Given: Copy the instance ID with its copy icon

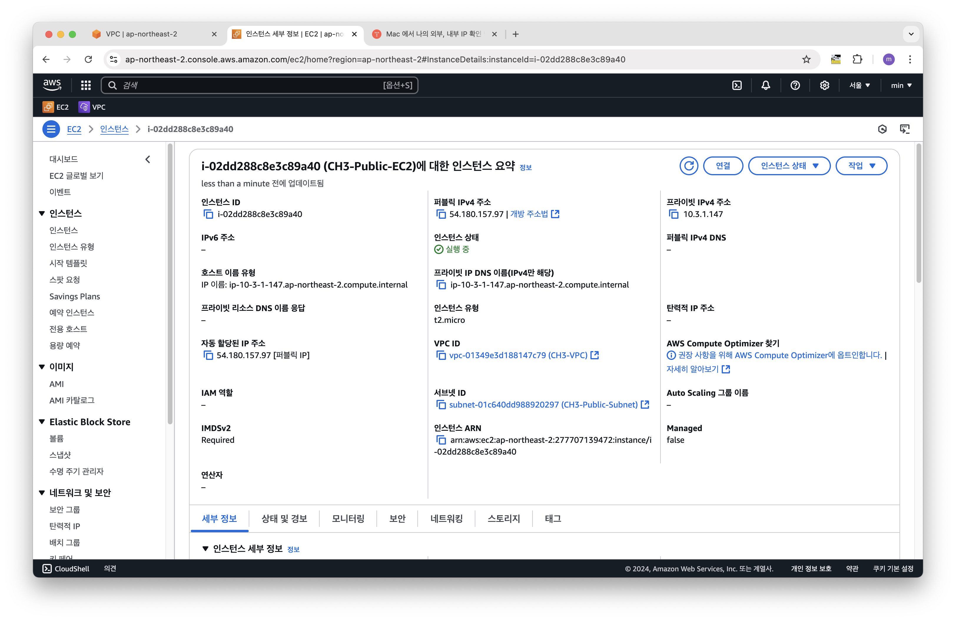Looking at the screenshot, I should pyautogui.click(x=208, y=214).
